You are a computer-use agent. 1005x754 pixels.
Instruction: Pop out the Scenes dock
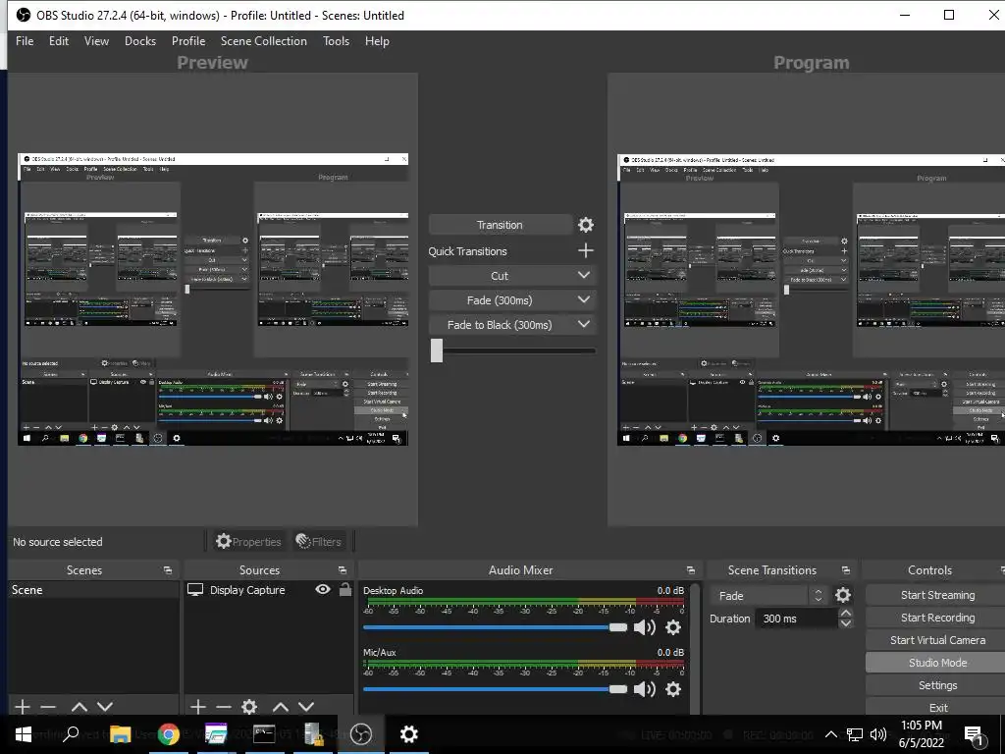[x=168, y=570]
